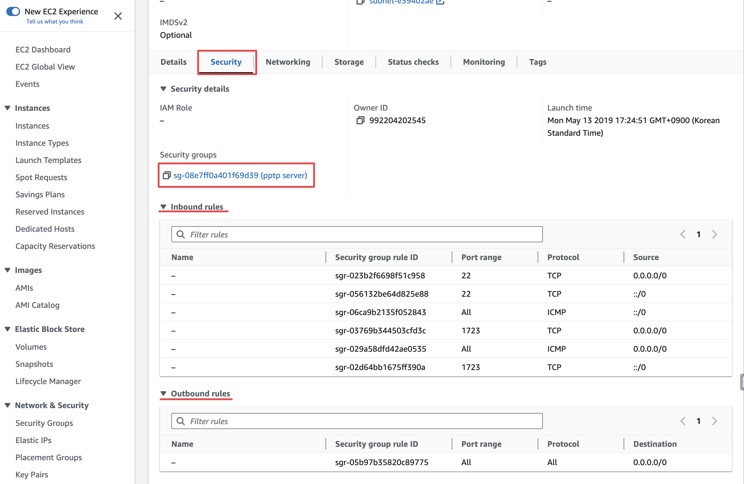
Task: Open Snapshots in the sidebar
Action: pos(34,364)
